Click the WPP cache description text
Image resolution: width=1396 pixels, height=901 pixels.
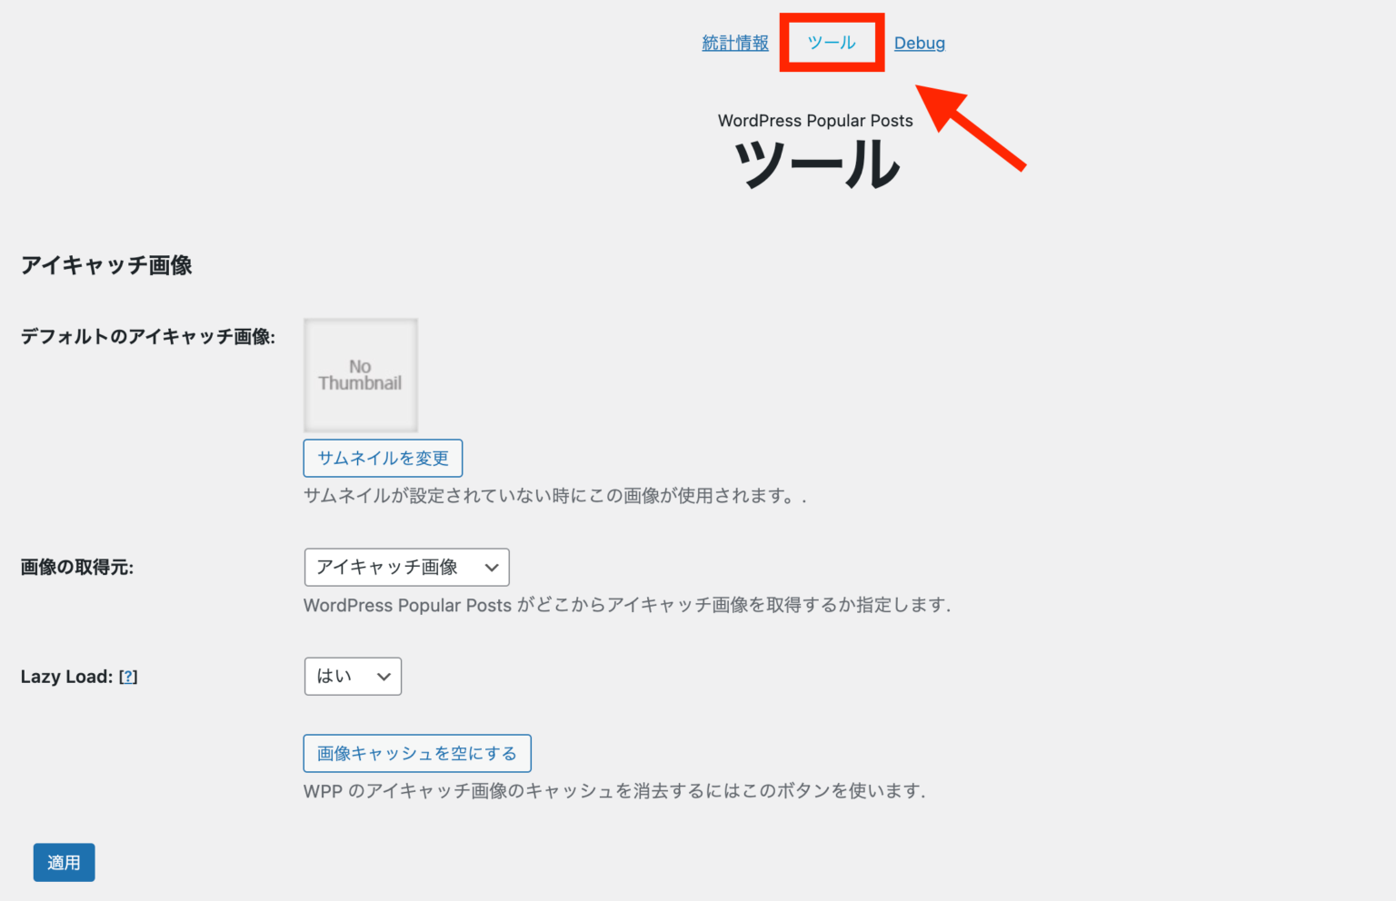(614, 791)
